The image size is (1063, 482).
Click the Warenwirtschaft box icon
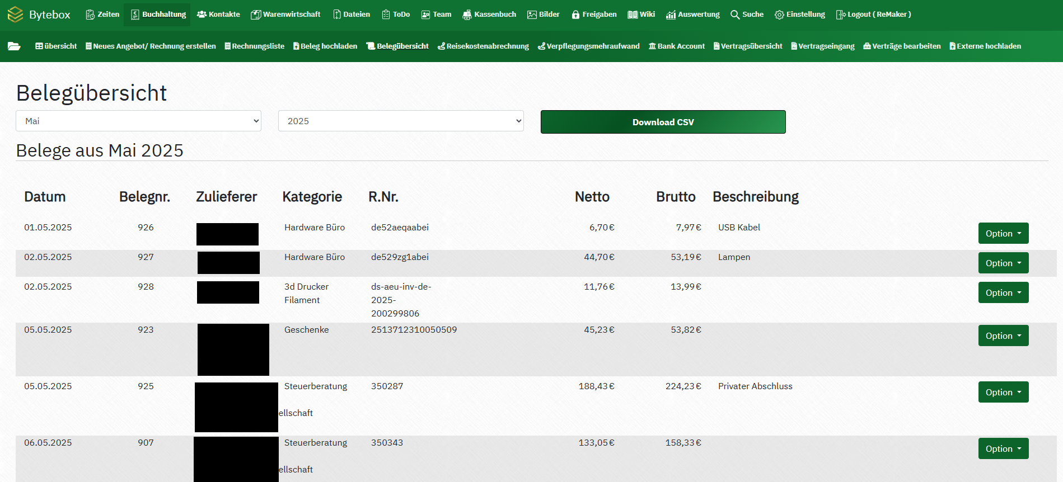256,15
